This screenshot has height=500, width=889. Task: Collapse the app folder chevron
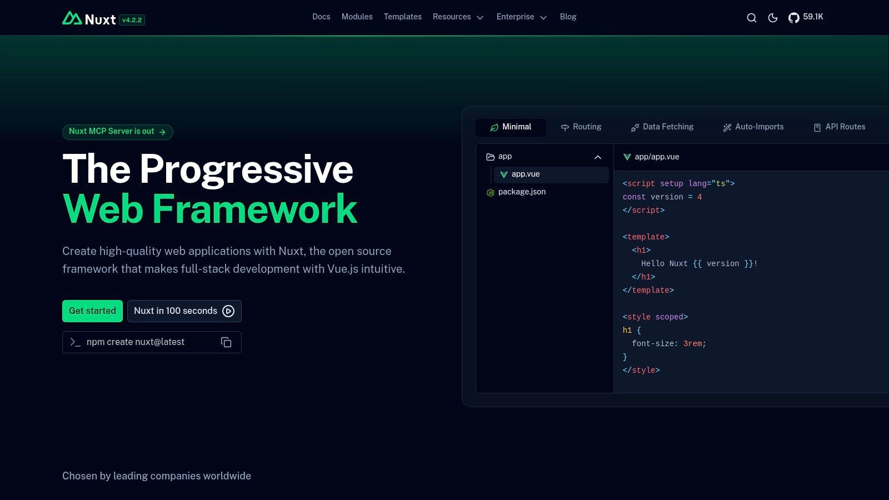598,157
